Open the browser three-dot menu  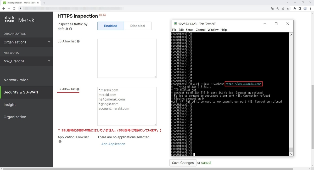coord(310,8)
